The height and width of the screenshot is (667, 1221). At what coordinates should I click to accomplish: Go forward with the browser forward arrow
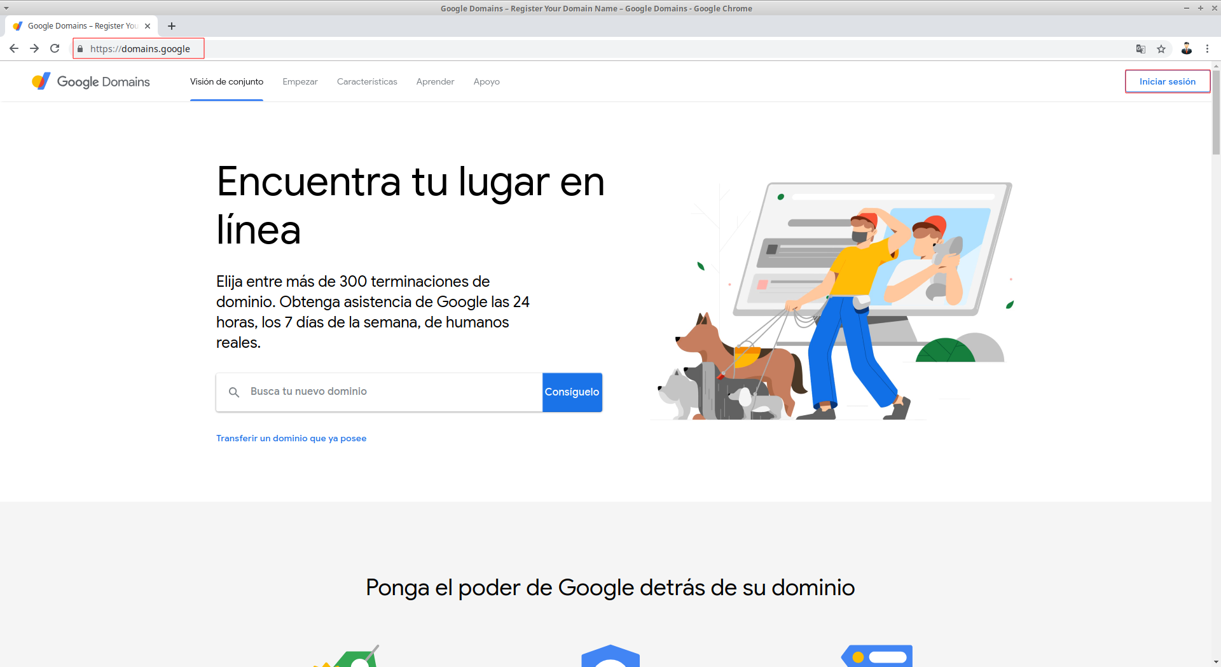(34, 48)
